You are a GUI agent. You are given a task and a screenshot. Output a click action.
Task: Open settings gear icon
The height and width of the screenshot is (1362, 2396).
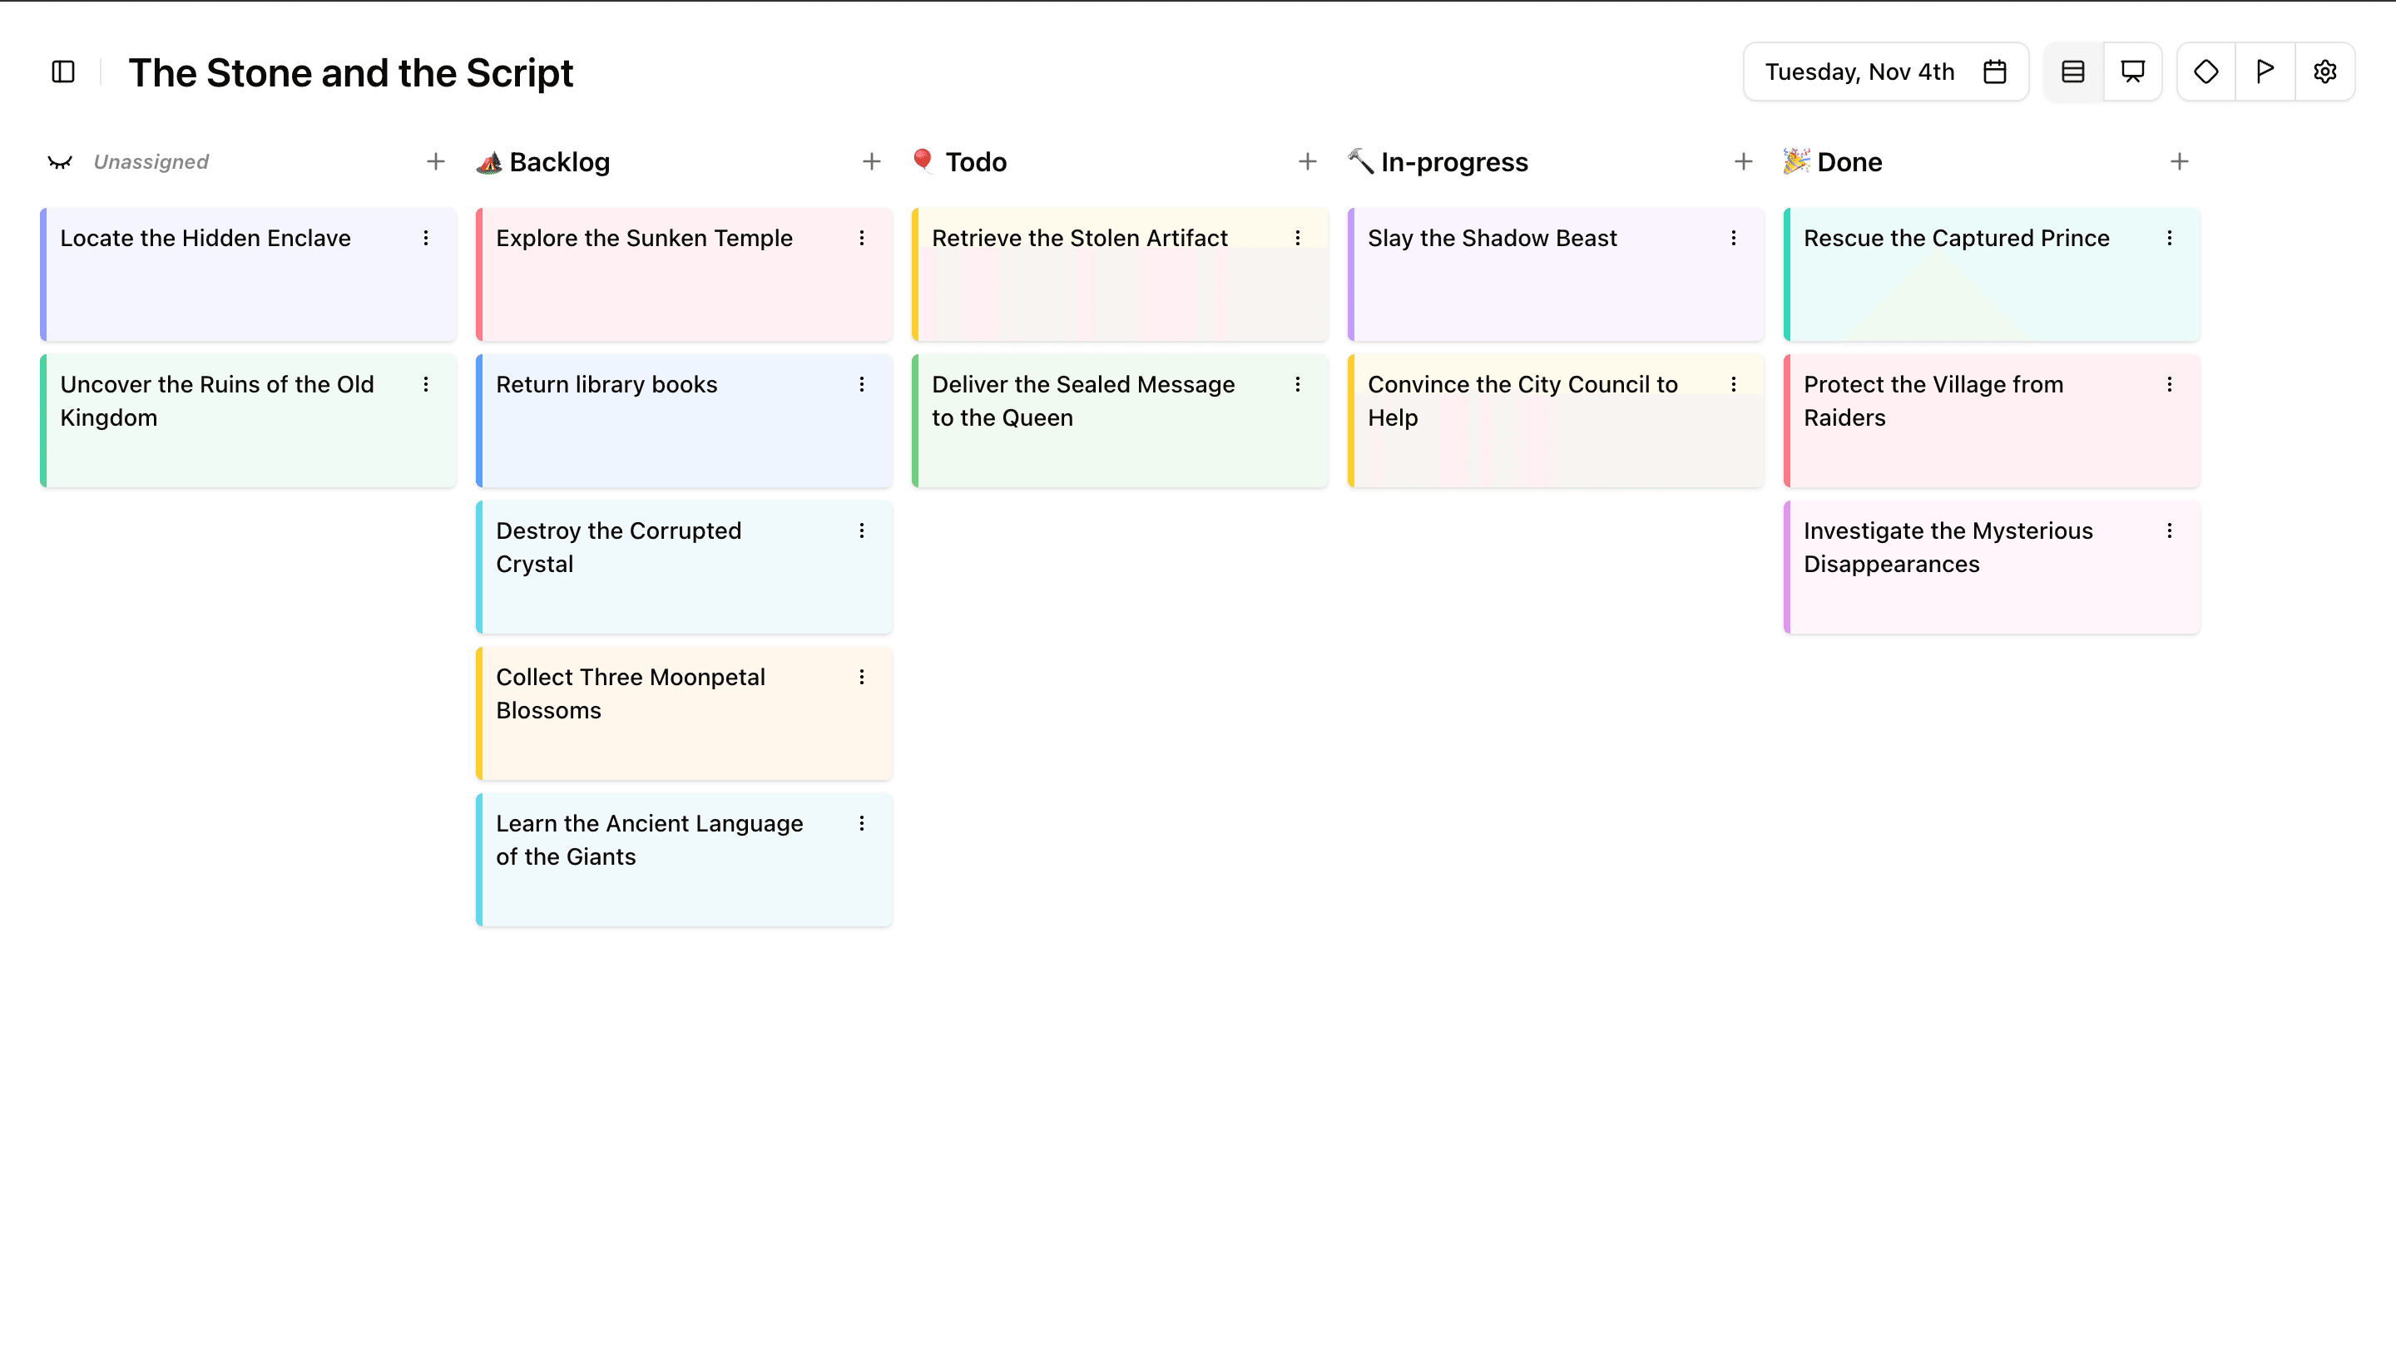2324,72
